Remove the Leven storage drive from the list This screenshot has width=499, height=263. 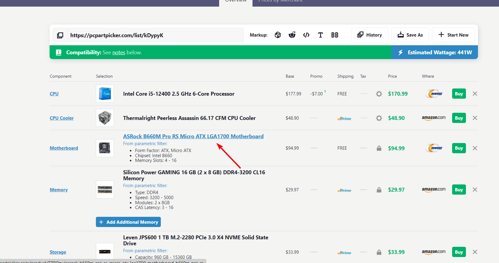tap(475, 252)
